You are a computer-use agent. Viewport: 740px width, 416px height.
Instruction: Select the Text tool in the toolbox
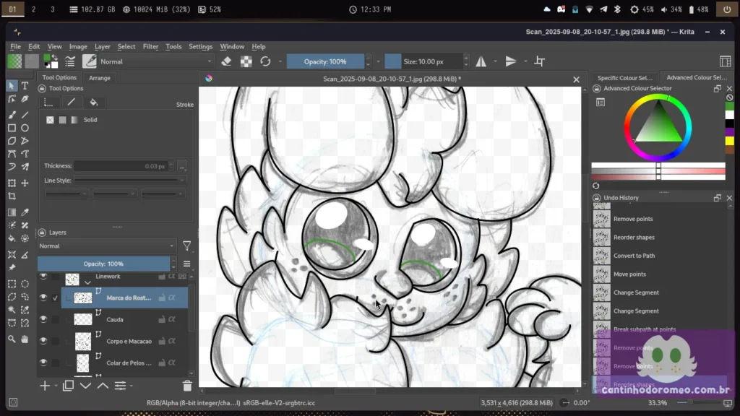pyautogui.click(x=25, y=86)
